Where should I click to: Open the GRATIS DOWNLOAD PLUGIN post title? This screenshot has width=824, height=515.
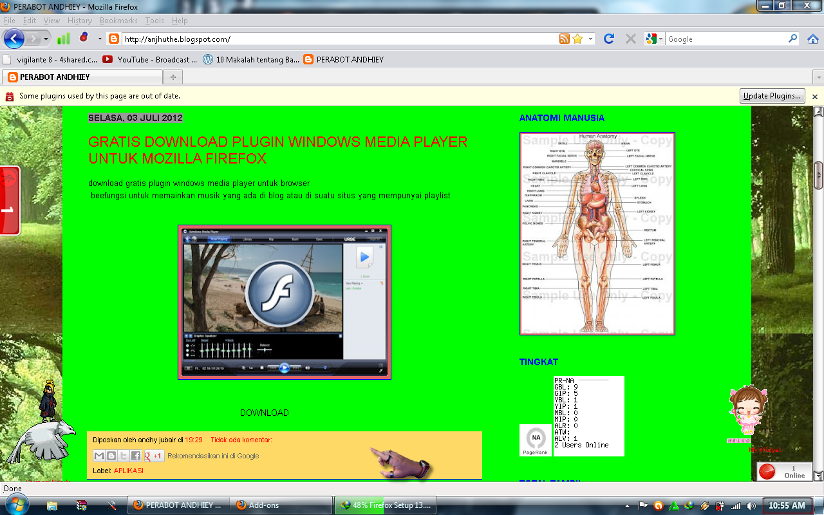[278, 150]
